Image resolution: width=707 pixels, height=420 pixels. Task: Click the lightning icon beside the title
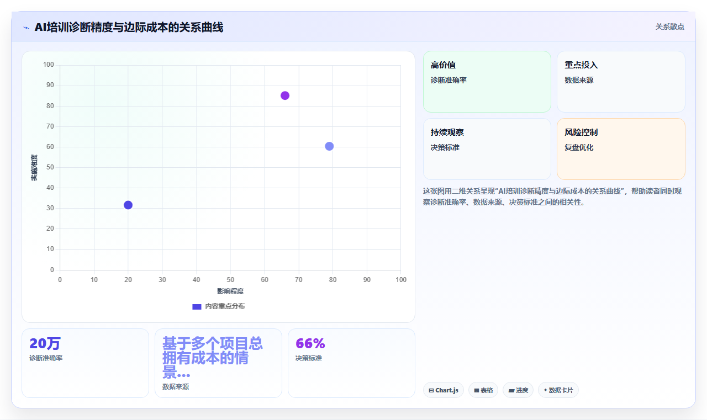click(26, 28)
